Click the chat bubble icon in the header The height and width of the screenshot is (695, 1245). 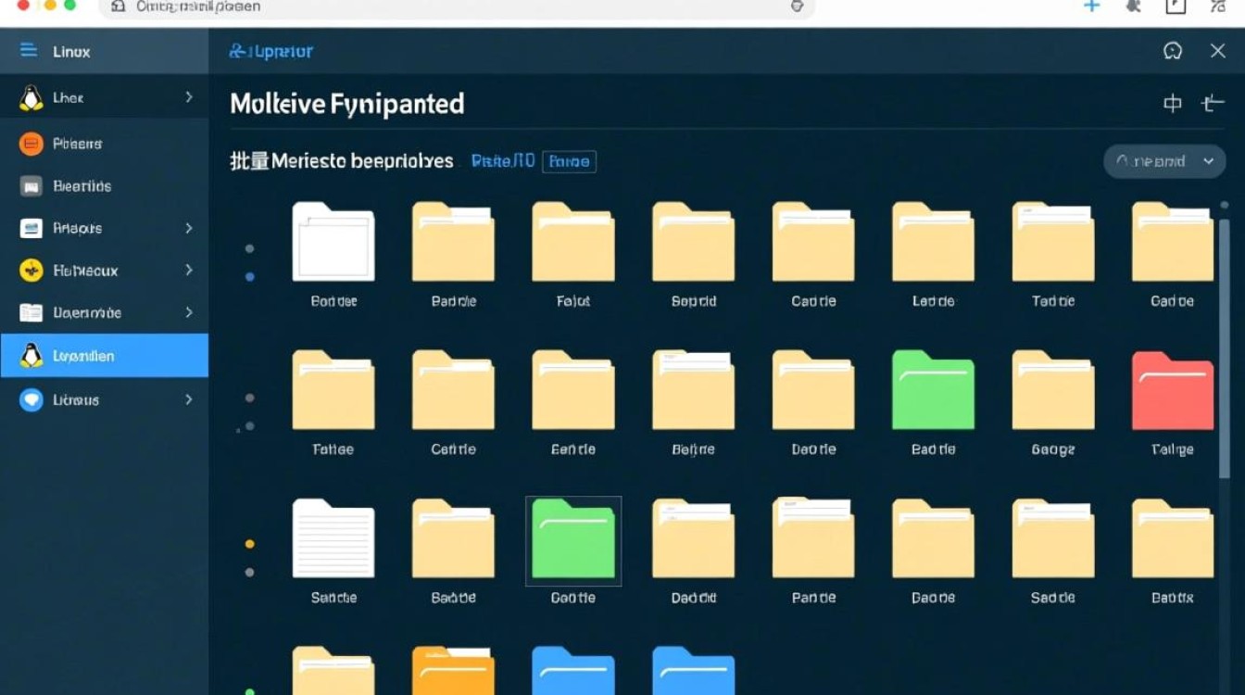point(1173,51)
